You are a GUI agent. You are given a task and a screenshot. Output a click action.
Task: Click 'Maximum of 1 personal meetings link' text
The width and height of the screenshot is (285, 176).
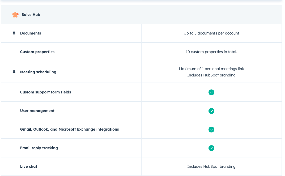tap(211, 69)
